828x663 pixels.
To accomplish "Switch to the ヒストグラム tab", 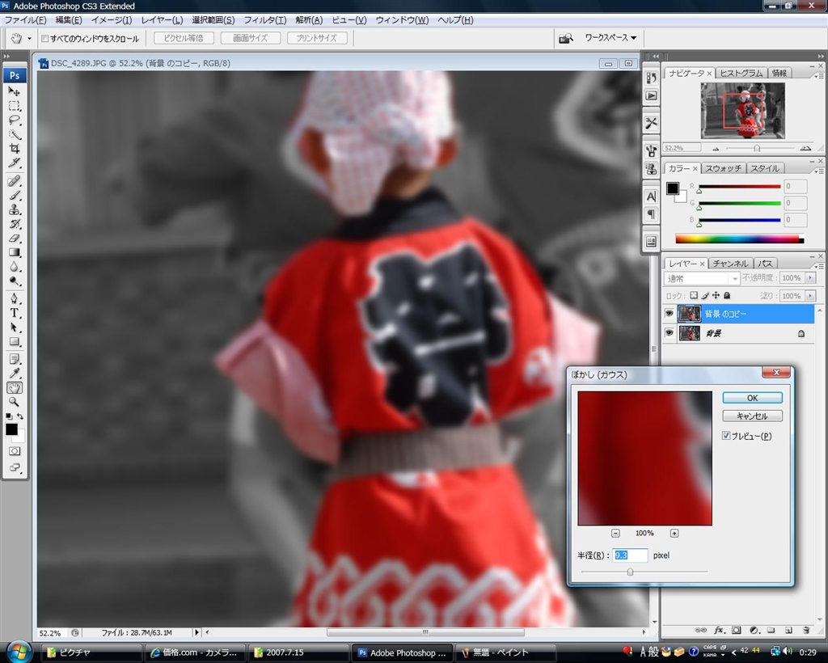I will (x=741, y=73).
